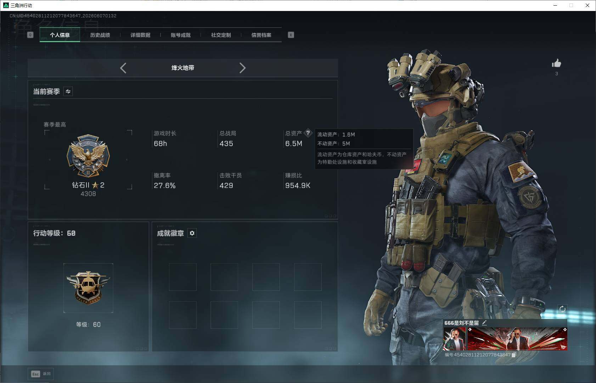Image resolution: width=596 pixels, height=383 pixels.
Task: Click the 撤离率 value 27.6%
Action: tap(165, 185)
